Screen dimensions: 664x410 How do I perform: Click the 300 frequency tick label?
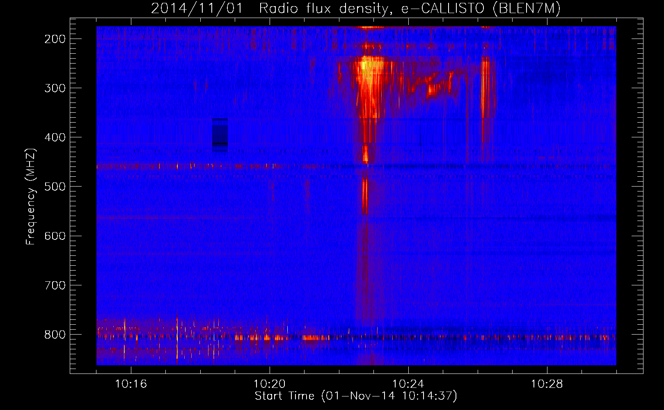tap(55, 88)
